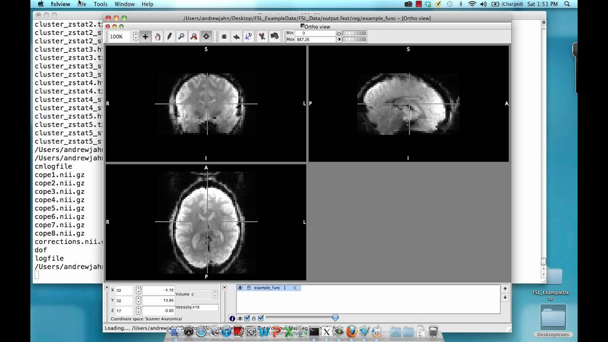Open the fslview application menu
This screenshot has height=342, width=608.
[x=60, y=4]
